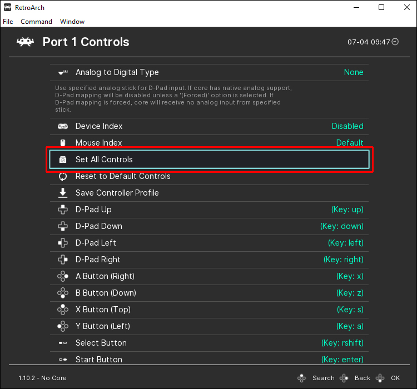Click the Set All Controls icon

[63, 159]
